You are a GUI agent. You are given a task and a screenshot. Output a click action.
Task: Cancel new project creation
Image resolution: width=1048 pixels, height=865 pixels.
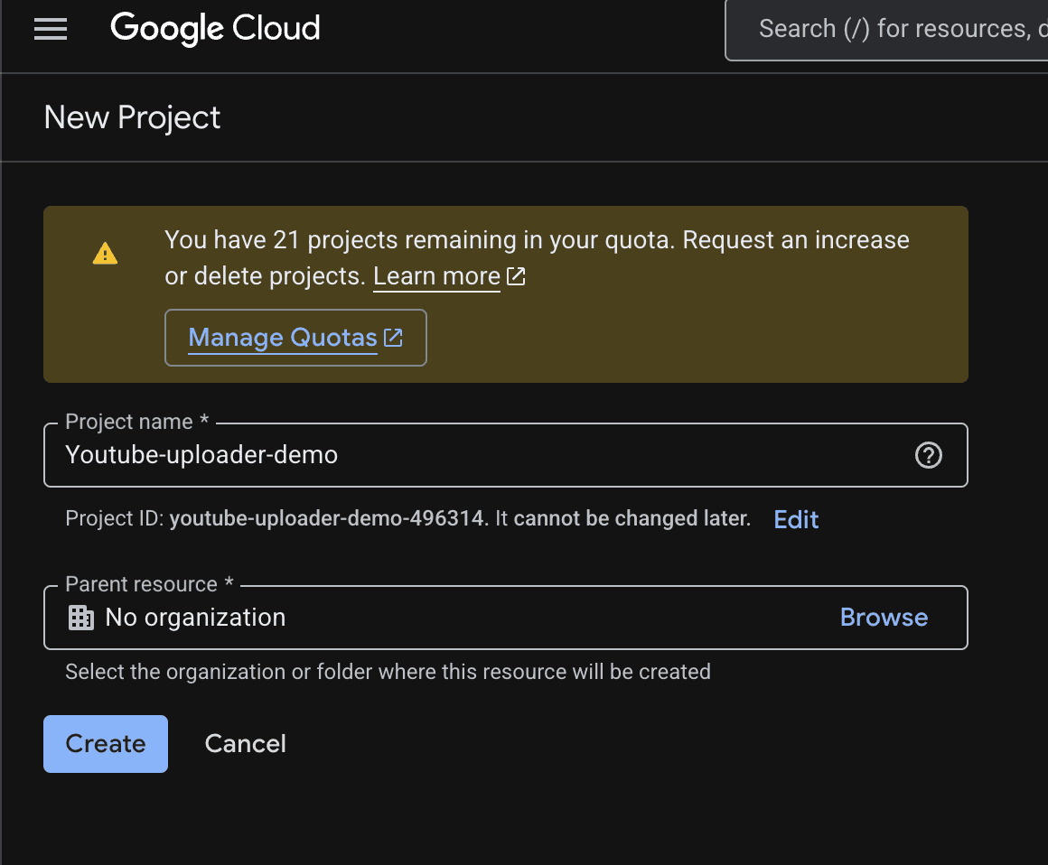tap(246, 743)
